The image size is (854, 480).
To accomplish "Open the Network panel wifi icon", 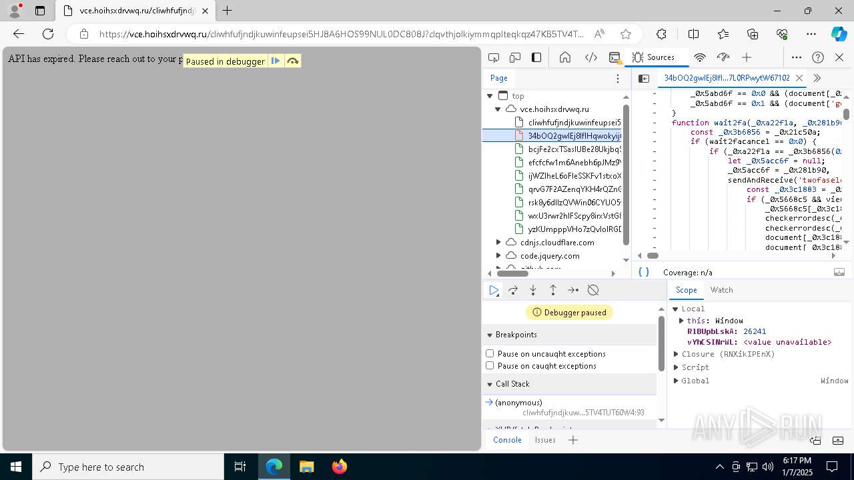I will tap(700, 57).
